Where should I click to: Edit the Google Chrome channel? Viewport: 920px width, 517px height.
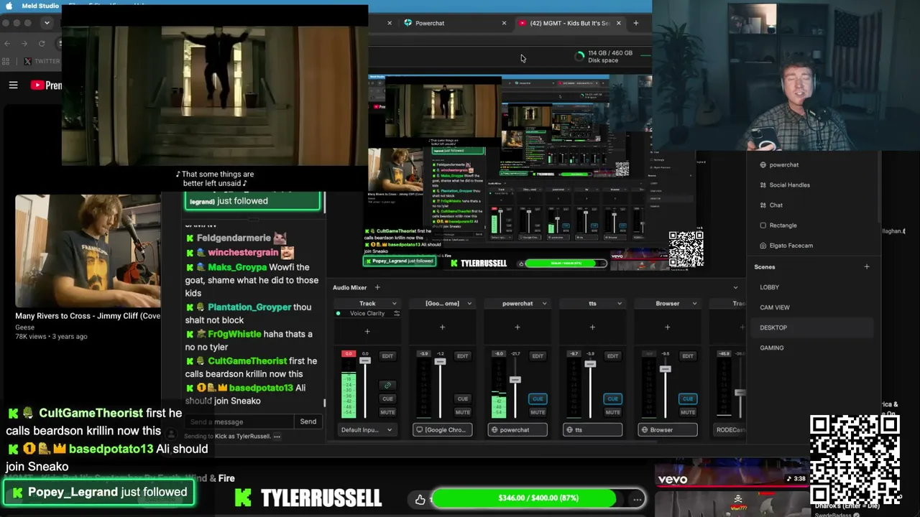tap(462, 356)
